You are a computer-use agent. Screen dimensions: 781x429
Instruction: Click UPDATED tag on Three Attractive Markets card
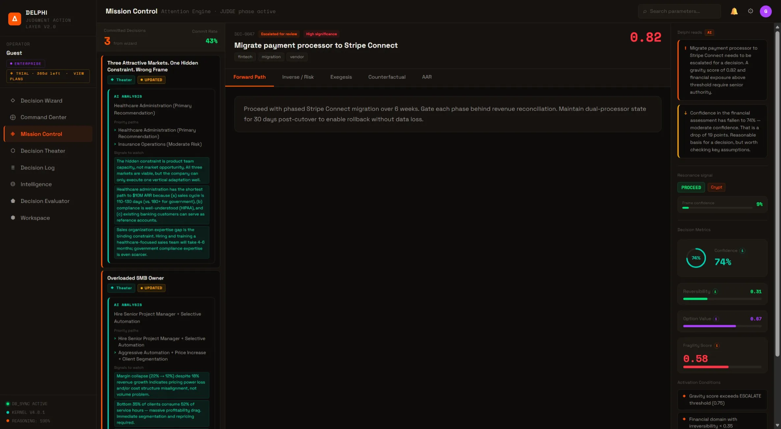click(x=151, y=80)
